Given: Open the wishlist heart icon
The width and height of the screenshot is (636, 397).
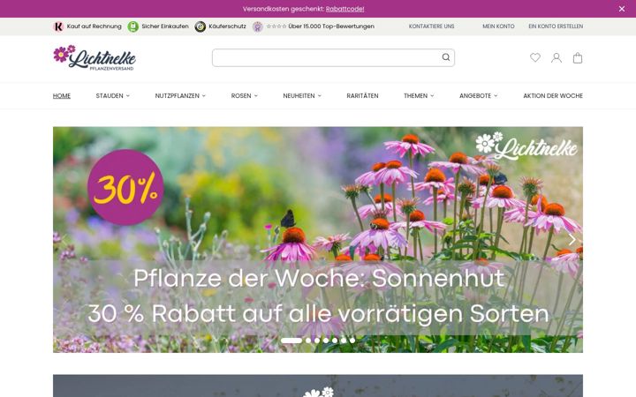Looking at the screenshot, I should coord(535,57).
